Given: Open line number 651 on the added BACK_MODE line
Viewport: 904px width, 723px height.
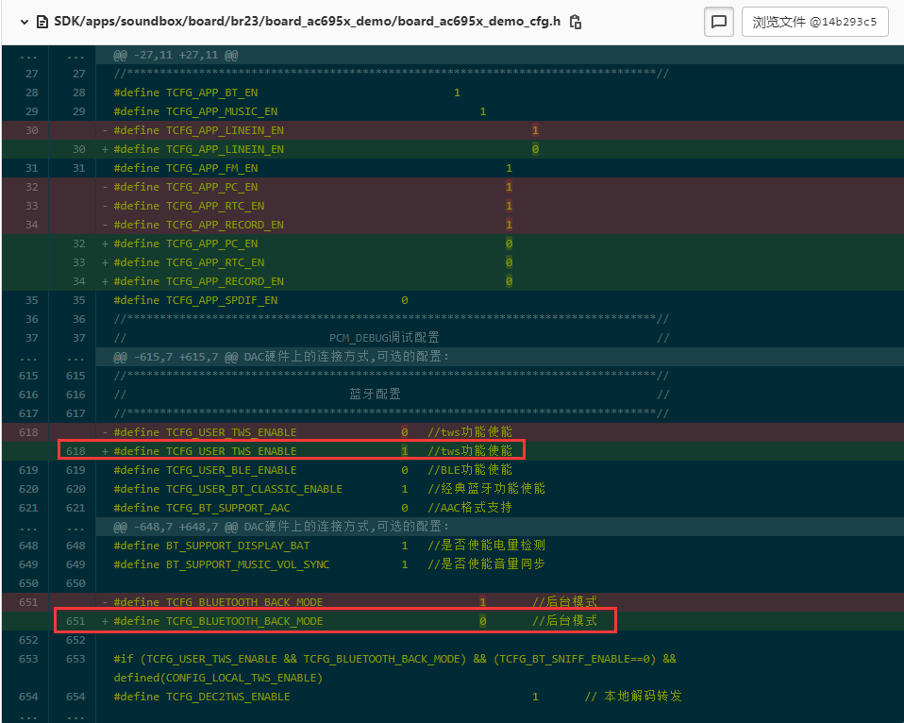Looking at the screenshot, I should [x=75, y=621].
